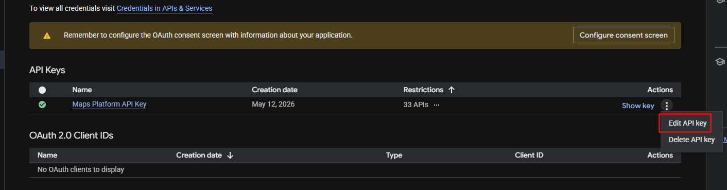Open Credentials in APIs & Services link
The height and width of the screenshot is (190, 727).
click(x=164, y=8)
